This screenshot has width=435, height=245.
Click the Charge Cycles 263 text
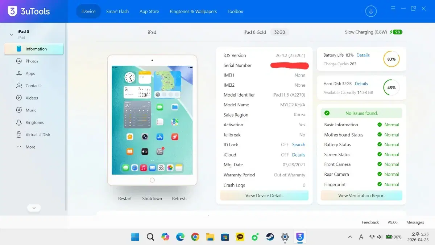(340, 64)
